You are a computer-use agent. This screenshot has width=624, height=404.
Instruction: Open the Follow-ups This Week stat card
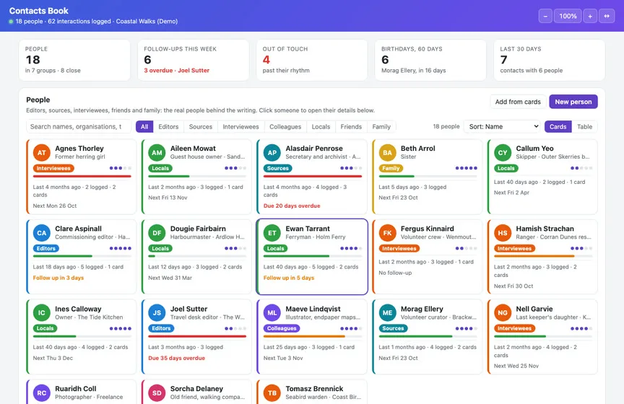(194, 60)
